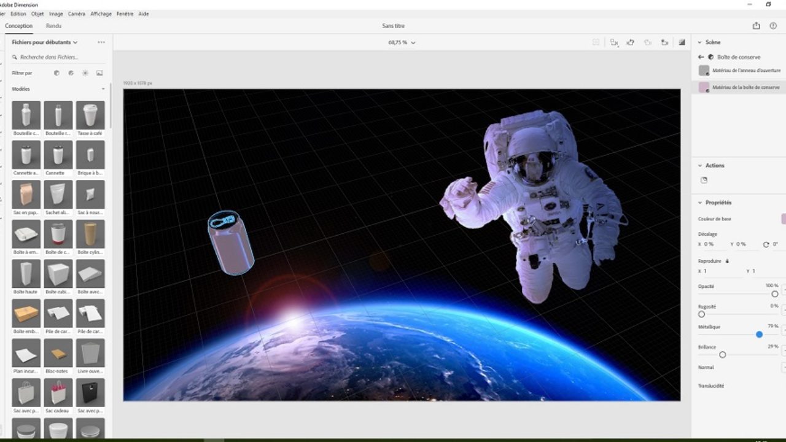This screenshot has width=786, height=442.
Task: Click the select/frame selection camera icon
Action: [x=614, y=42]
